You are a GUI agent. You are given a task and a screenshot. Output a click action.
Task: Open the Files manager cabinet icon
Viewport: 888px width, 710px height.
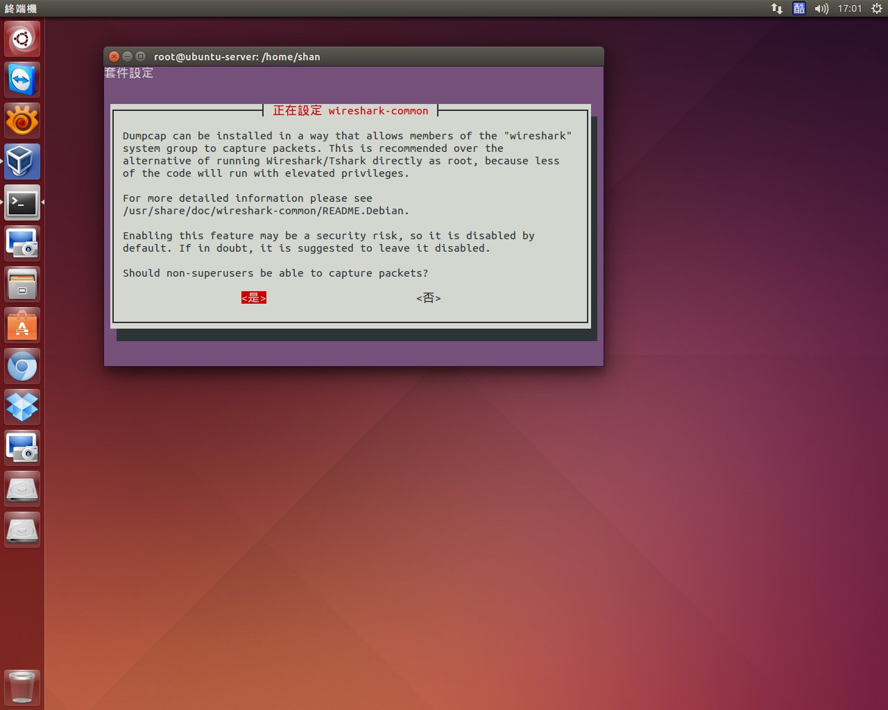click(22, 284)
